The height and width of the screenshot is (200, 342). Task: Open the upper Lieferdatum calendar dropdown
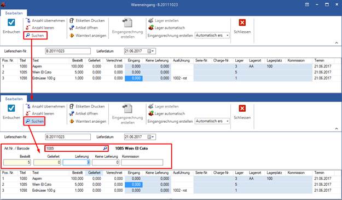coord(150,51)
